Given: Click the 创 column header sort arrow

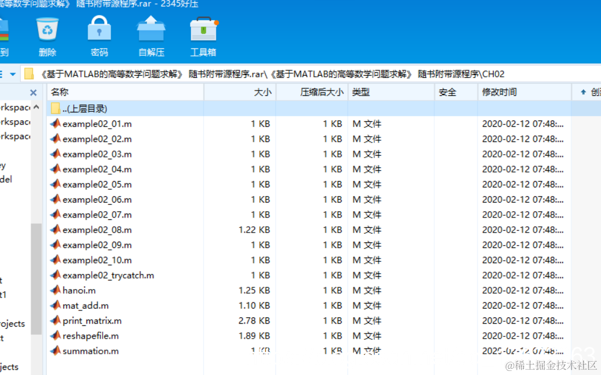Looking at the screenshot, I should coord(583,92).
